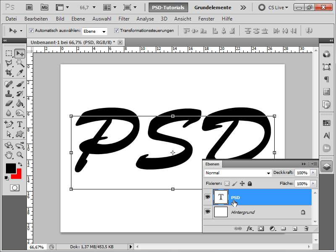Select the Custom Shape tool

20,134
